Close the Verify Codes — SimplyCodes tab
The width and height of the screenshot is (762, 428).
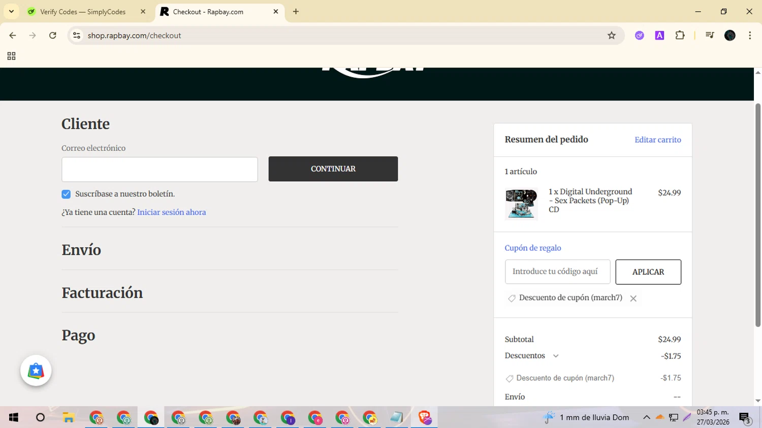tap(143, 12)
